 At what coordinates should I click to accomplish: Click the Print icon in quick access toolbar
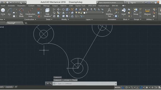pyautogui.click(x=7, y=2)
